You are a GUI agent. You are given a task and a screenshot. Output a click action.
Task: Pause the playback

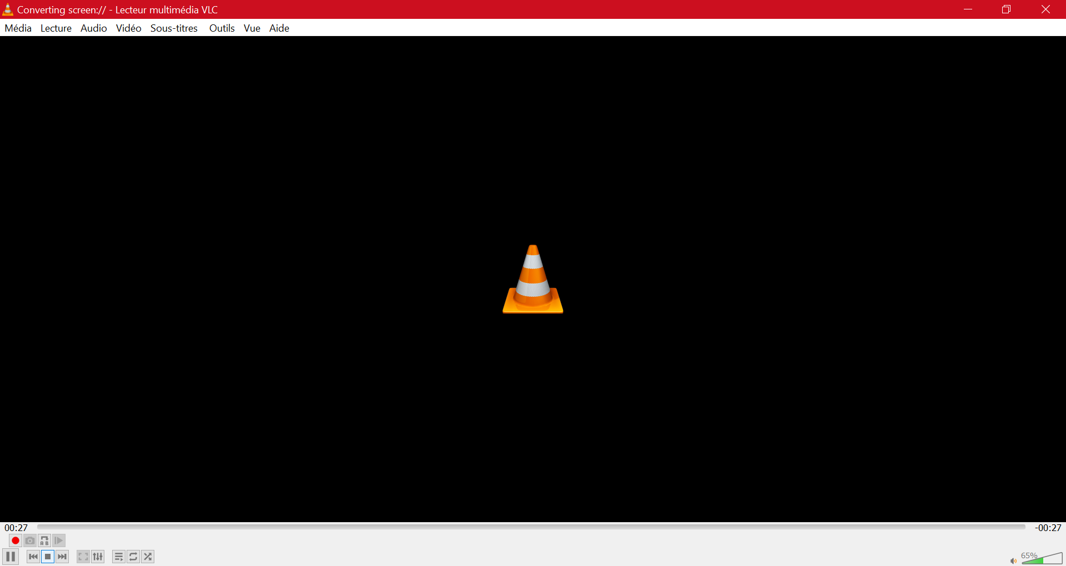(x=11, y=557)
